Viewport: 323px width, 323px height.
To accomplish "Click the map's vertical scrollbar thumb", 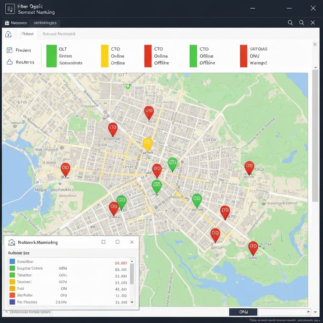I will 315,136.
